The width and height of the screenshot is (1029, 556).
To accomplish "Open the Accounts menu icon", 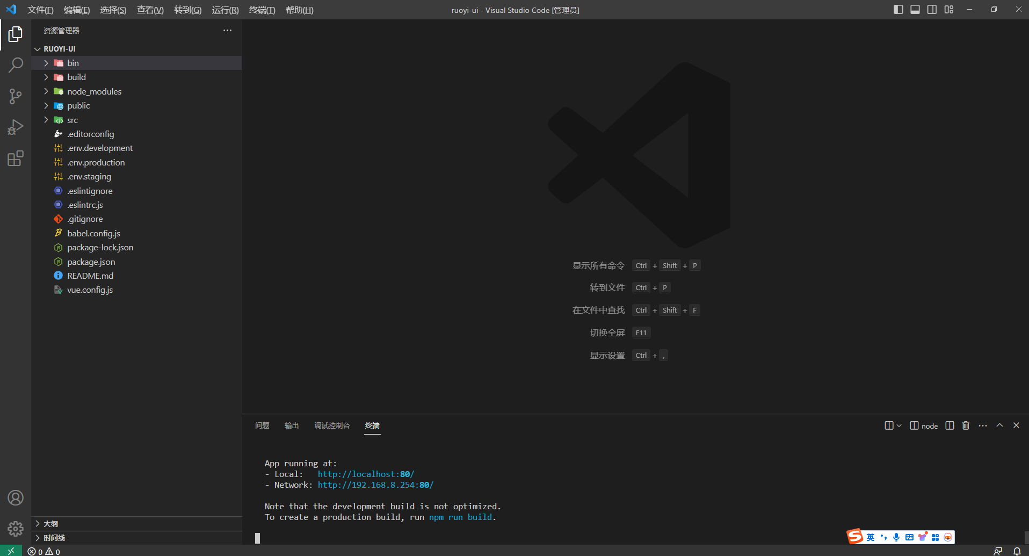I will (x=16, y=498).
